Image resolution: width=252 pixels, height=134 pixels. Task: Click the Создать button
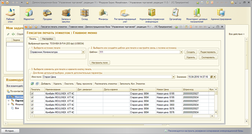(191, 52)
